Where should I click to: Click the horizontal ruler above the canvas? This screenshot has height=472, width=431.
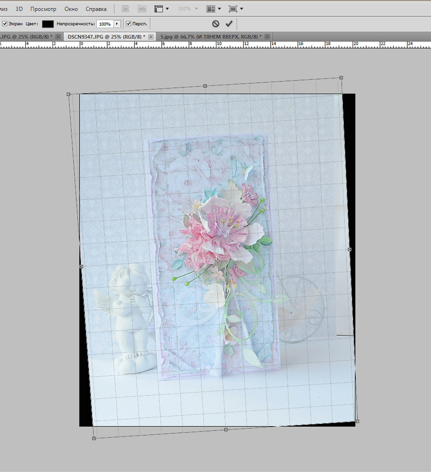(215, 45)
